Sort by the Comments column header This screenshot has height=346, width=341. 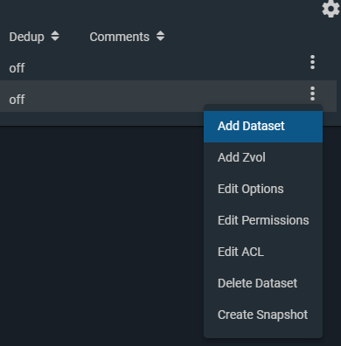[120, 37]
